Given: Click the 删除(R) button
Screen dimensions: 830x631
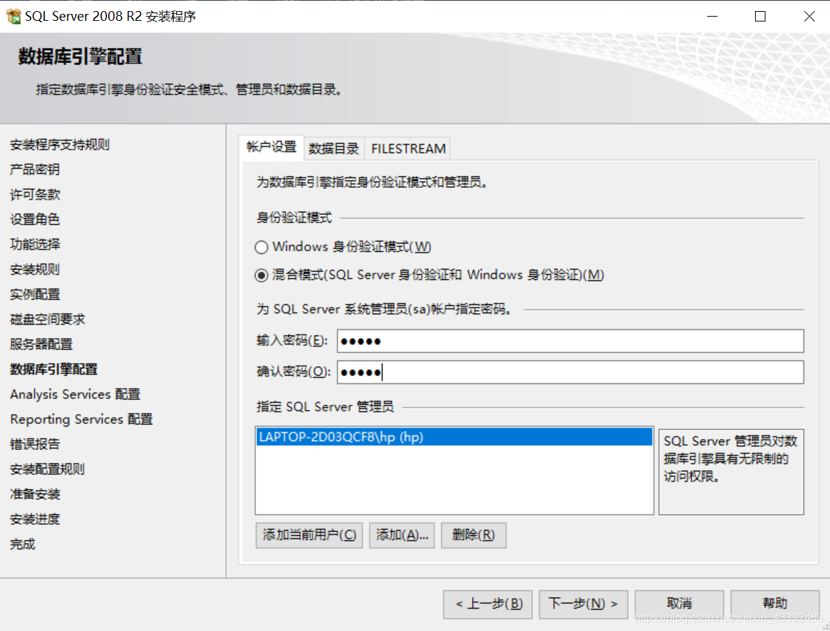Looking at the screenshot, I should (x=473, y=535).
